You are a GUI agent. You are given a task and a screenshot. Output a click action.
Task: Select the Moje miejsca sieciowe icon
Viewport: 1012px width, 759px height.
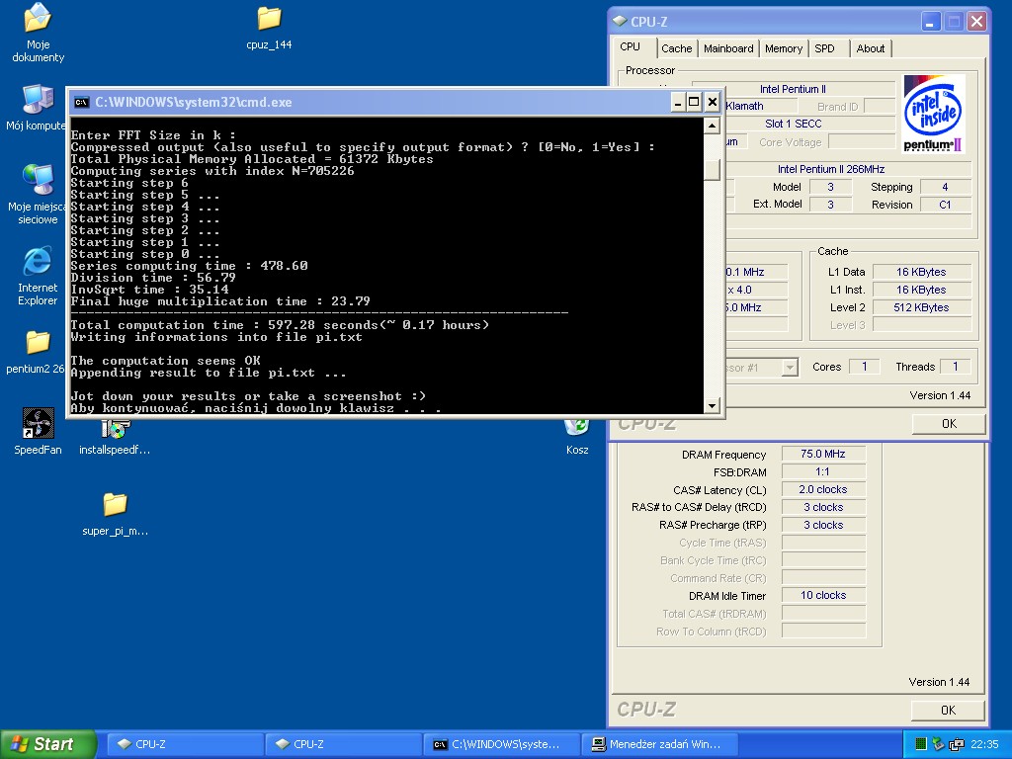[38, 180]
